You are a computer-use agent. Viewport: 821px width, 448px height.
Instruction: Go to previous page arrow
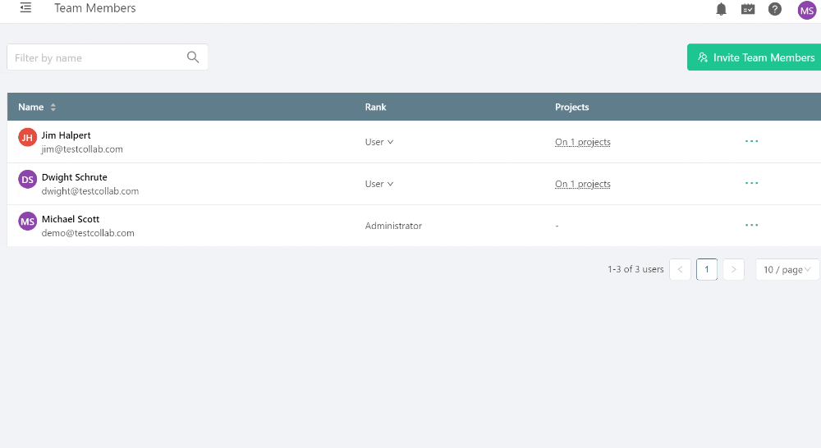click(x=680, y=269)
